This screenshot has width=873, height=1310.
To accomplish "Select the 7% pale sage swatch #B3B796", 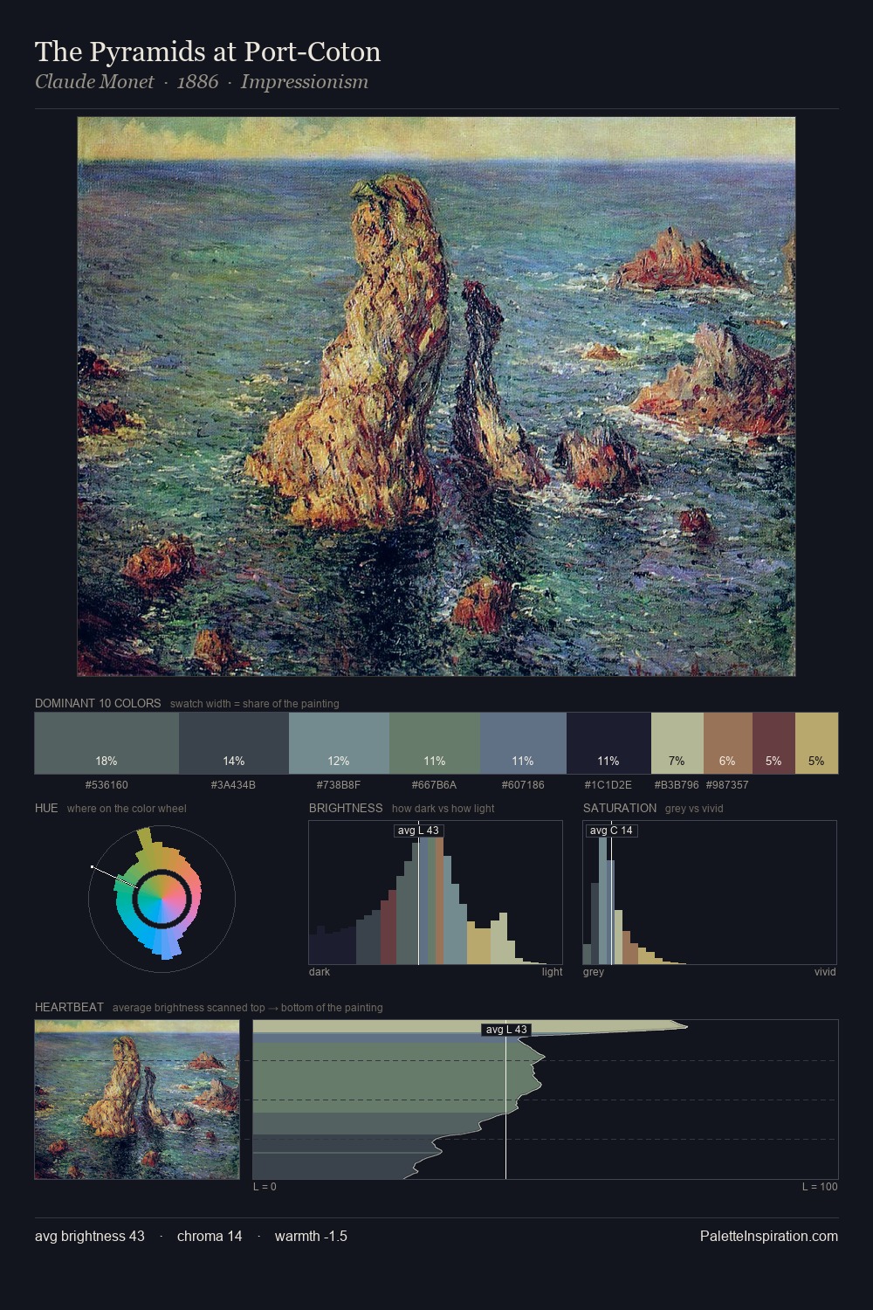I will (x=677, y=743).
